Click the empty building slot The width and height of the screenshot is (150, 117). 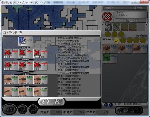coord(141,27)
